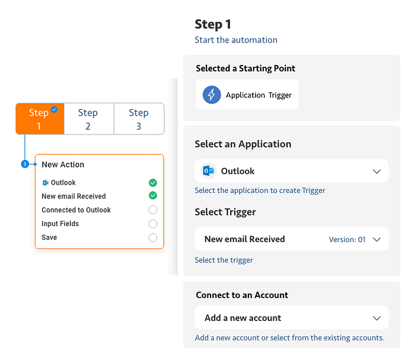Click the New Action card title
The image size is (406, 354).
63,165
